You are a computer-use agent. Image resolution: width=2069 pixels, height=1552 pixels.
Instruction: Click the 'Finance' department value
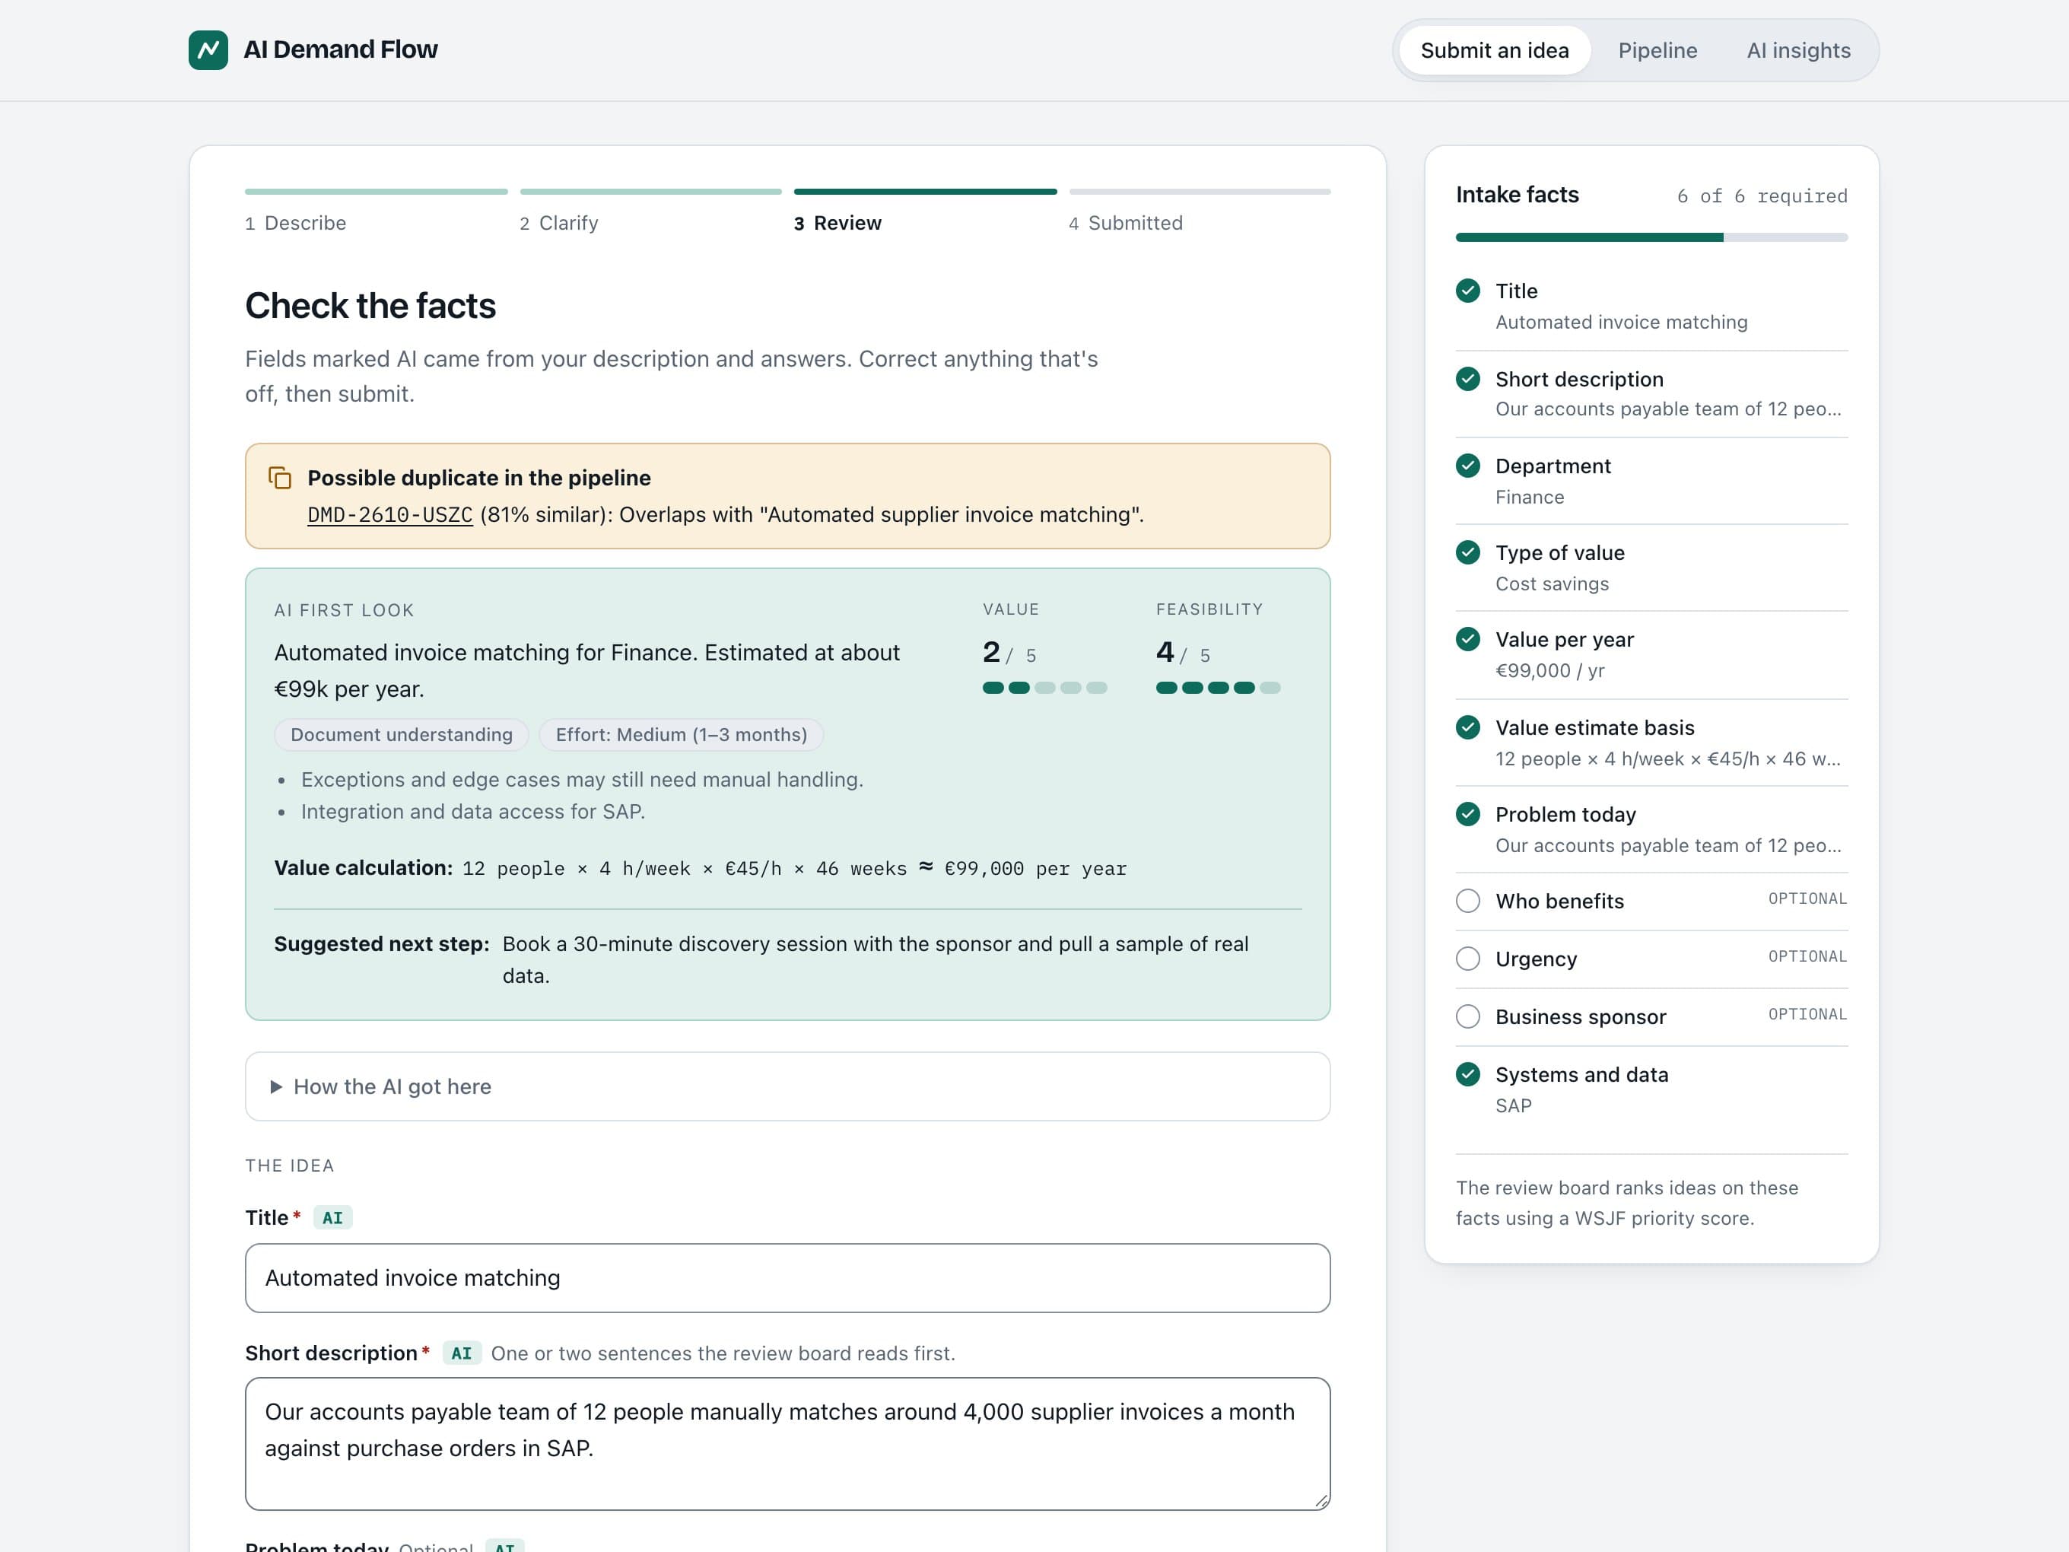click(x=1529, y=498)
